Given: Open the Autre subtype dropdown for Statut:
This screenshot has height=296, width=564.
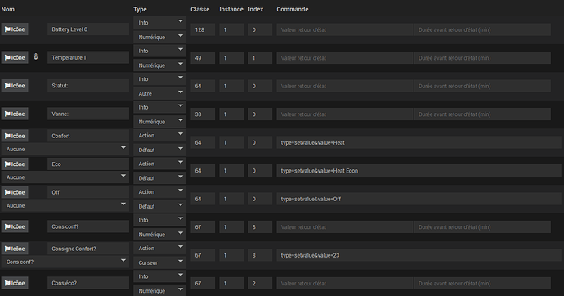Looking at the screenshot, I should click(x=159, y=93).
